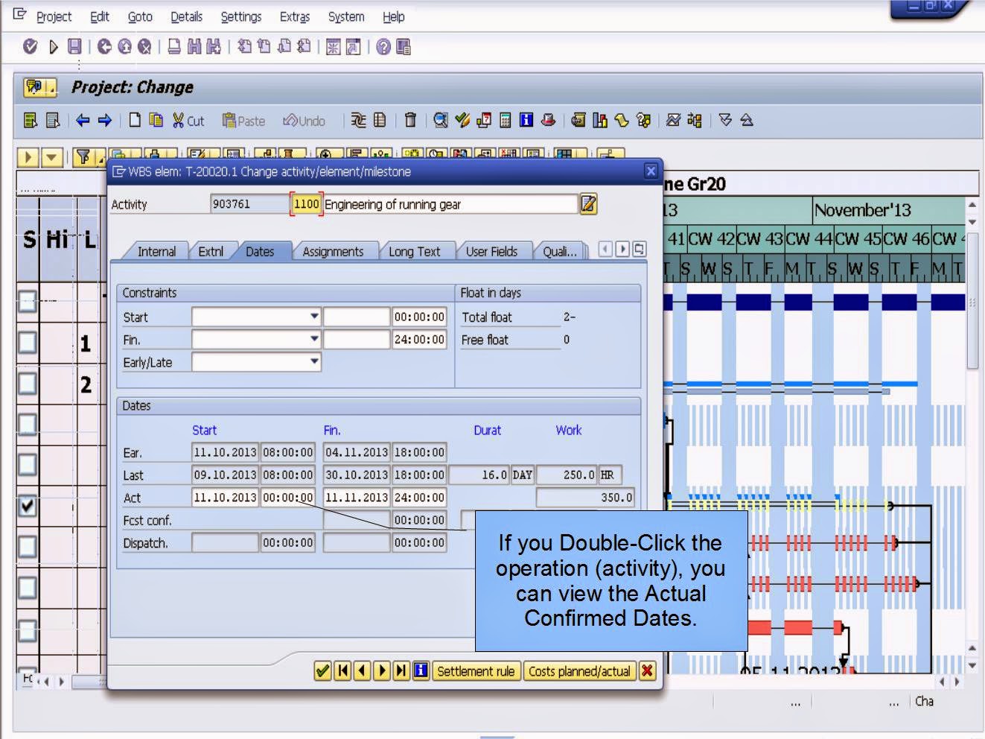Image resolution: width=985 pixels, height=739 pixels.
Task: Click the red hat icon in application toolbar
Action: (x=548, y=120)
